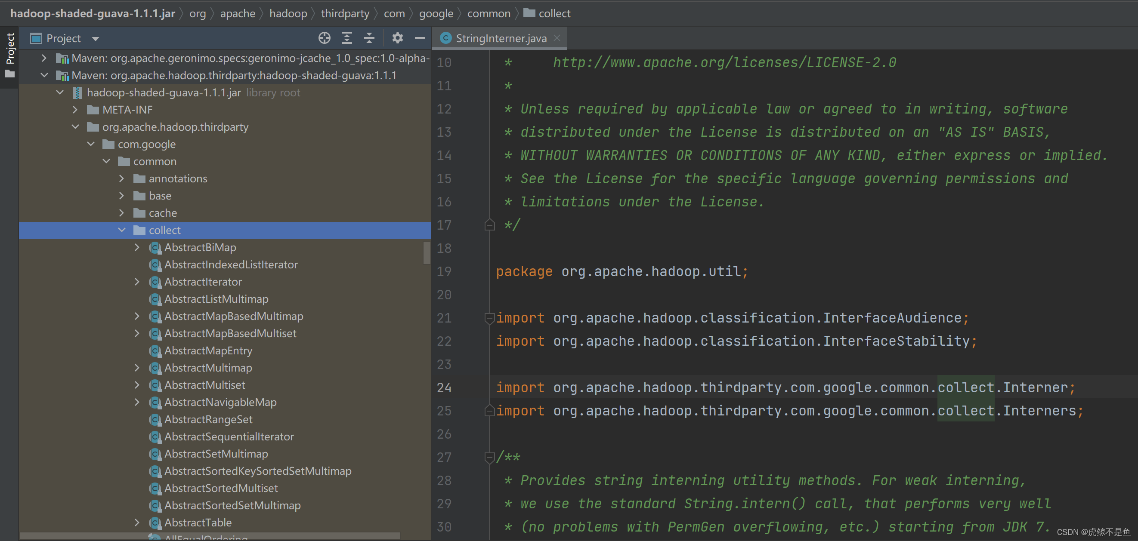Screen dimensions: 1138x541
Task: Collapse the collect folder node
Action: 122,231
